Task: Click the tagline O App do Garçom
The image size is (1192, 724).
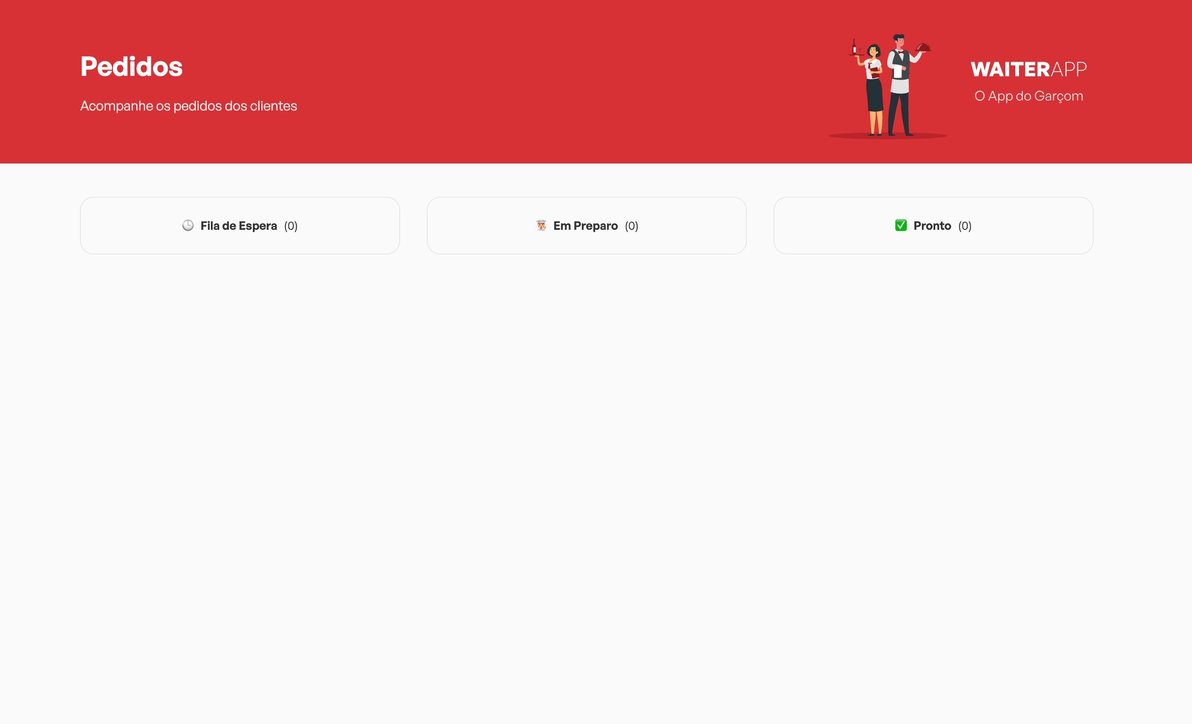Action: tap(1029, 96)
